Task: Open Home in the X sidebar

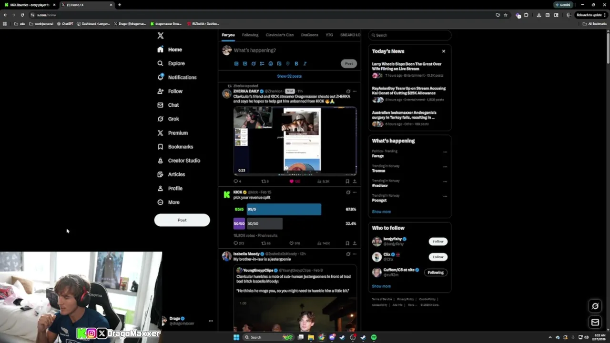Action: pos(170,50)
